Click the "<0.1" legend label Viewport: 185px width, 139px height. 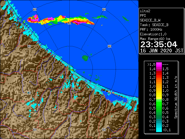click(166, 130)
